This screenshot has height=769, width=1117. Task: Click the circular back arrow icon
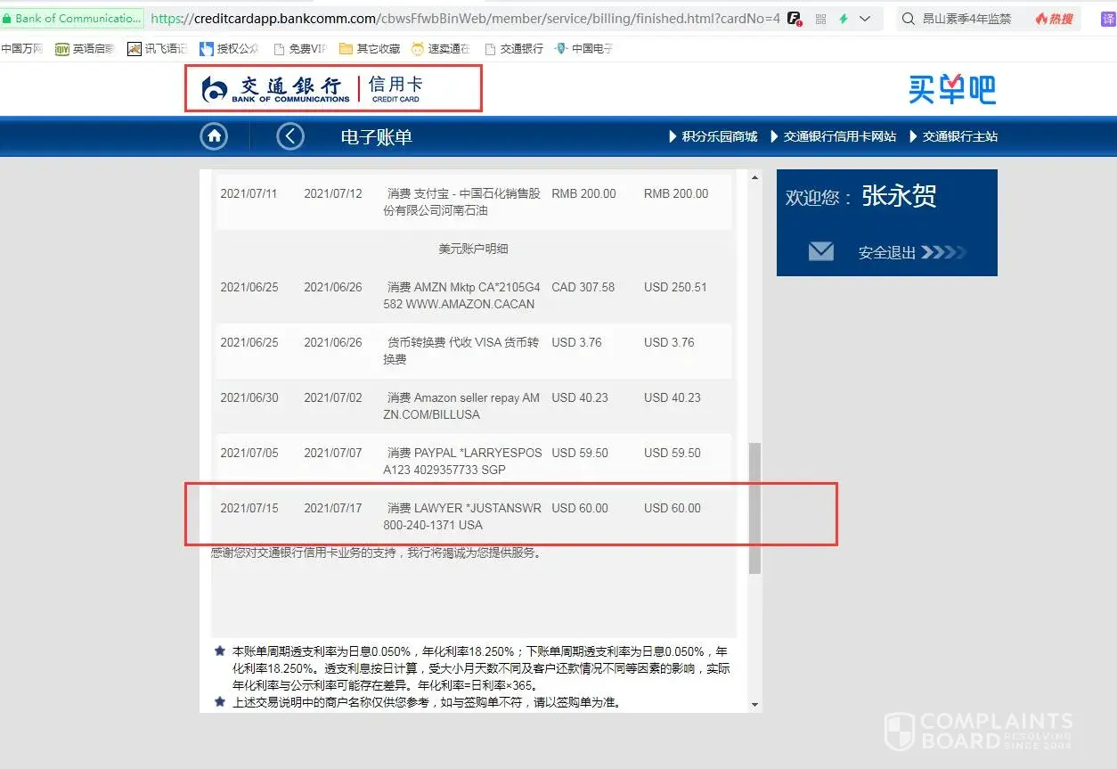point(290,136)
